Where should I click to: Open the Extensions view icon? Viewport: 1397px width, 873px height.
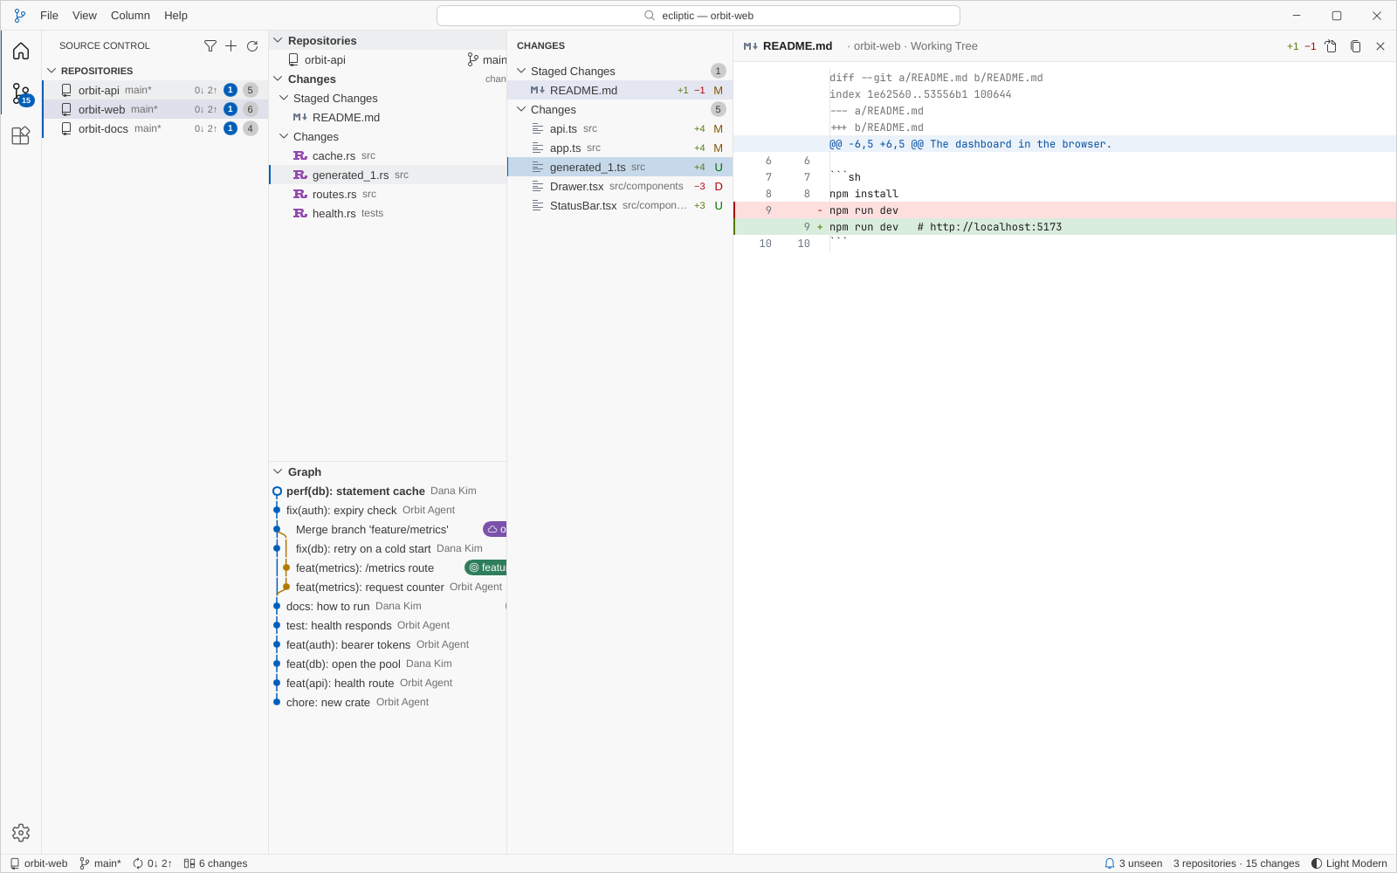coord(21,135)
